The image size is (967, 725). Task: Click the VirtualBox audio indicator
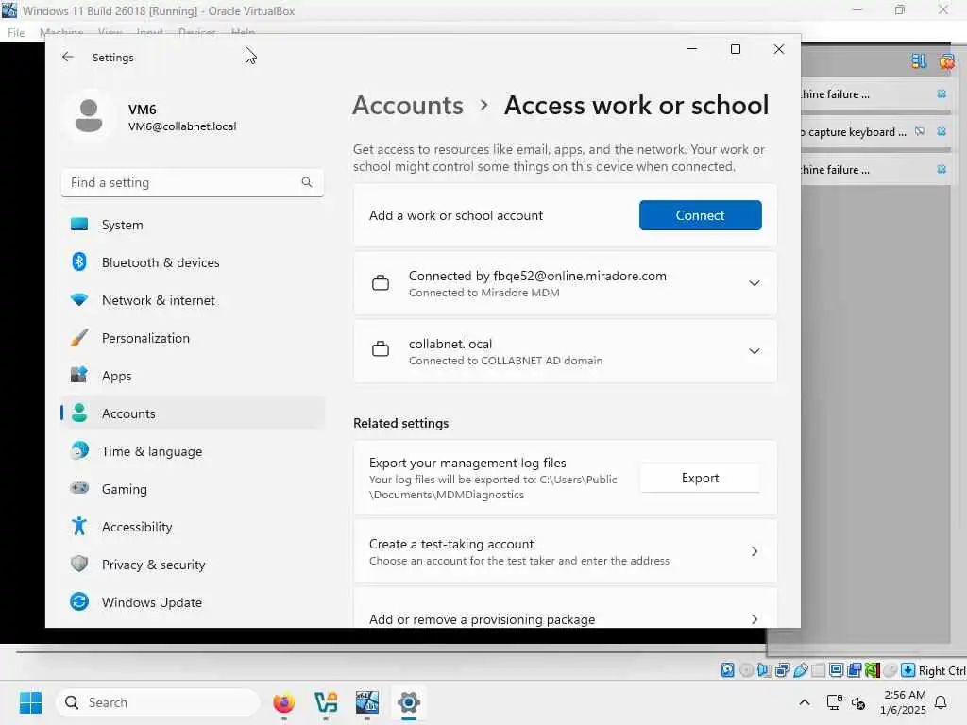point(764,670)
